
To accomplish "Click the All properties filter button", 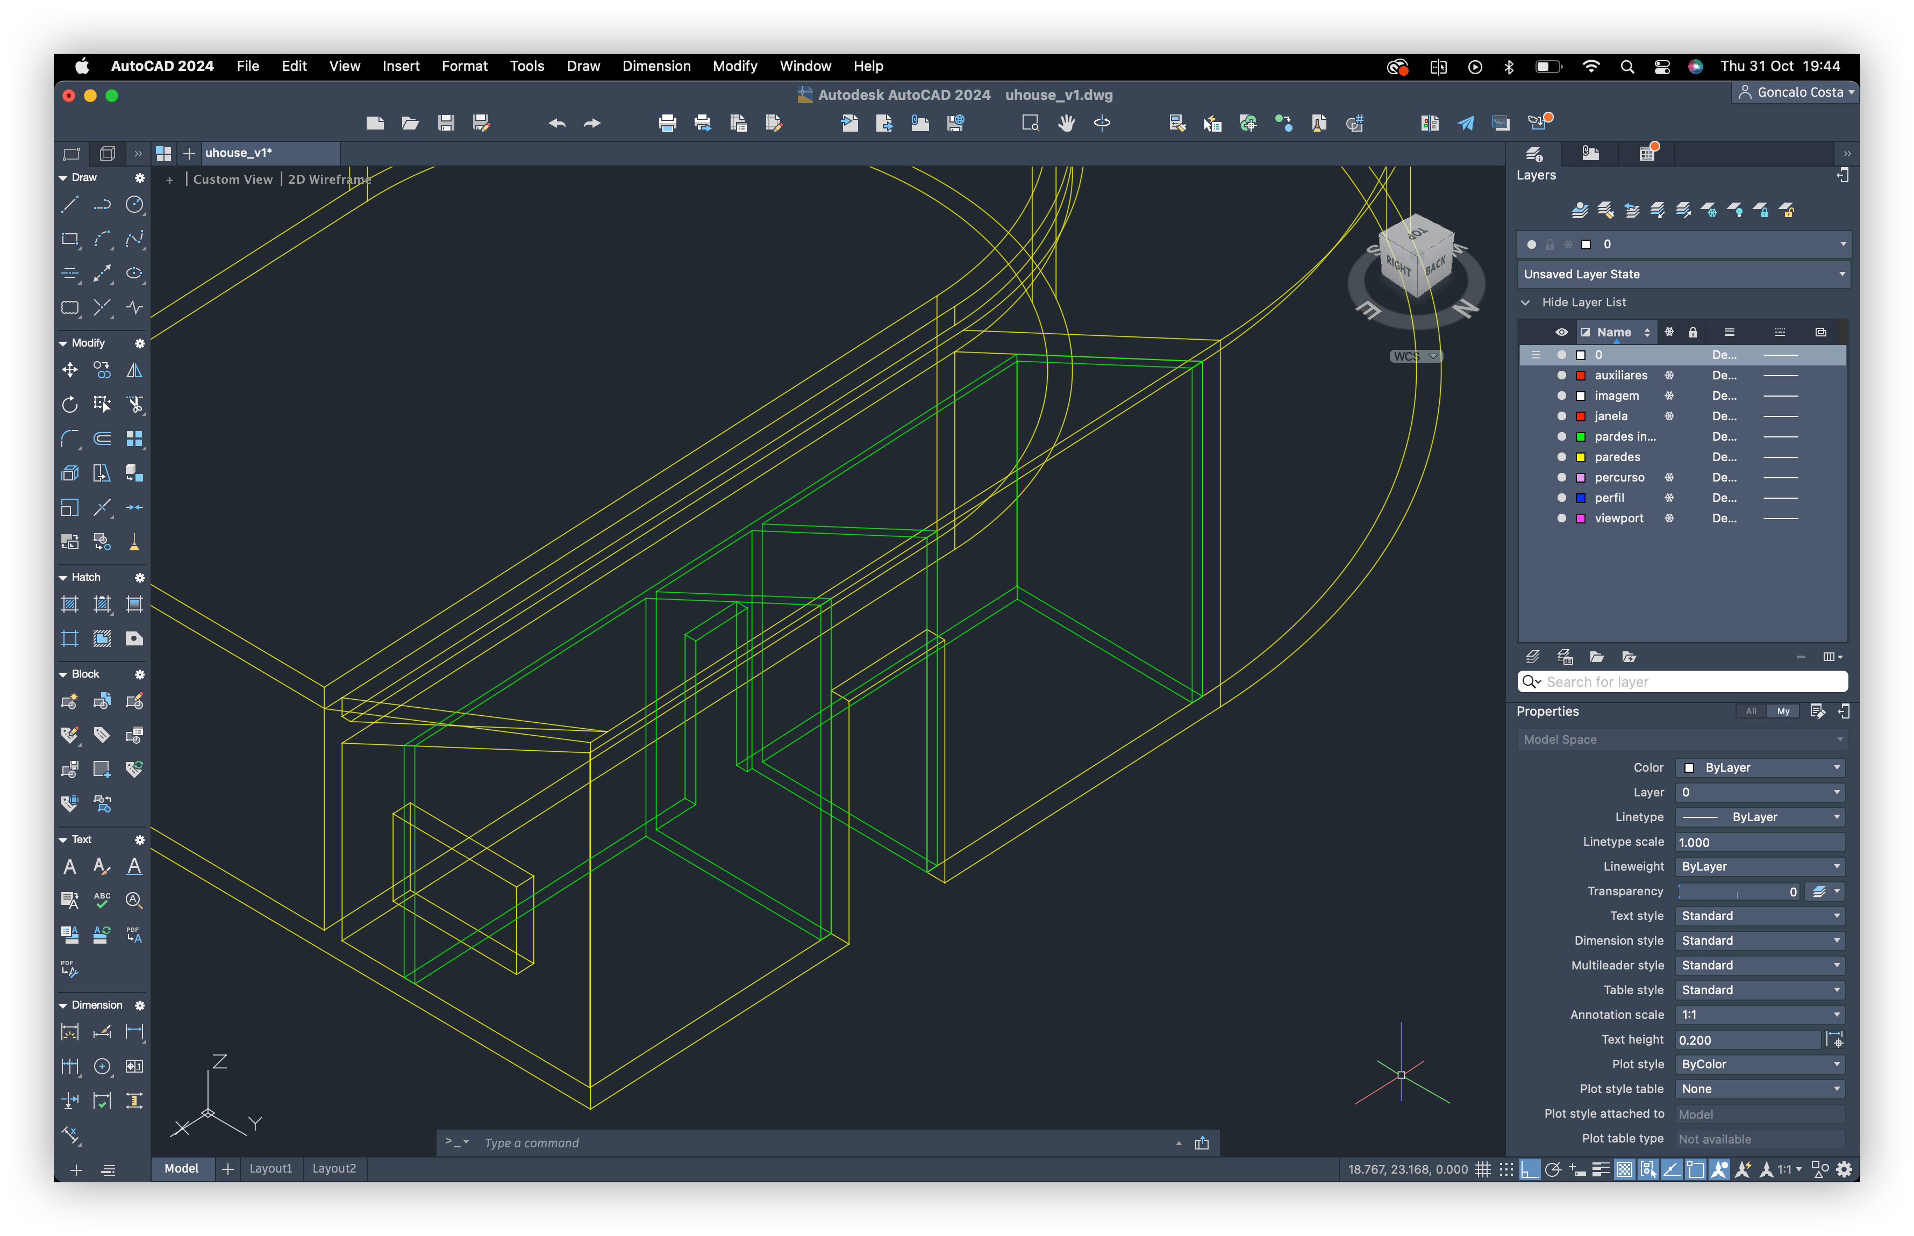I will (1751, 711).
